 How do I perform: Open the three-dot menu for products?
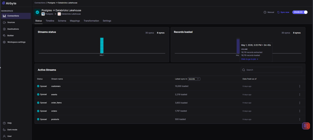tap(300, 119)
